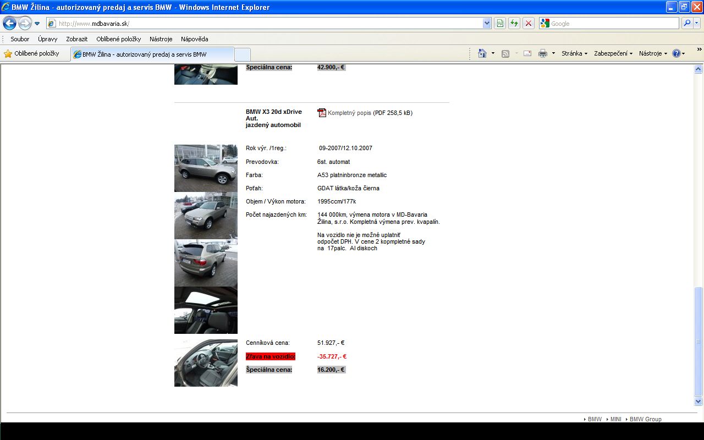Open the Nástroje command bar dropdown
704x440 pixels.
(653, 53)
